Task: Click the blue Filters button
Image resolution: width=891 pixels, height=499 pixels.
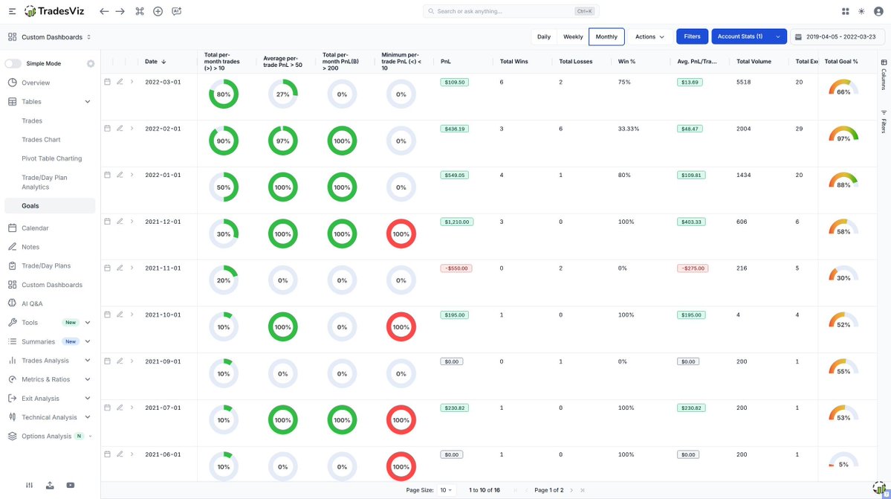Action: tap(692, 36)
